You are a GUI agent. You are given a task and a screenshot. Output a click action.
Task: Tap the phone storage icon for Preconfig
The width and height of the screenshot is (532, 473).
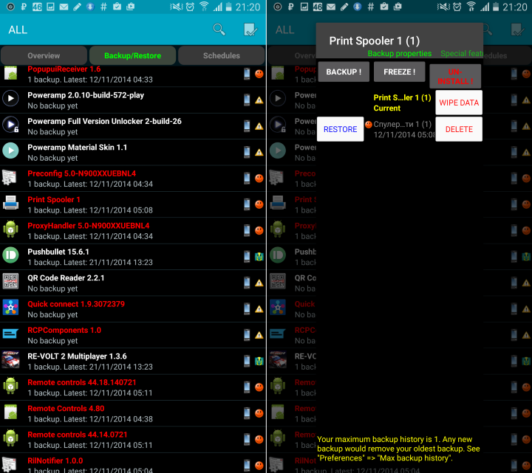pos(247,178)
